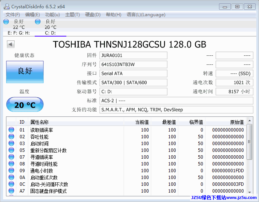Click status icon for attribute 03 启动时间

[11, 143]
